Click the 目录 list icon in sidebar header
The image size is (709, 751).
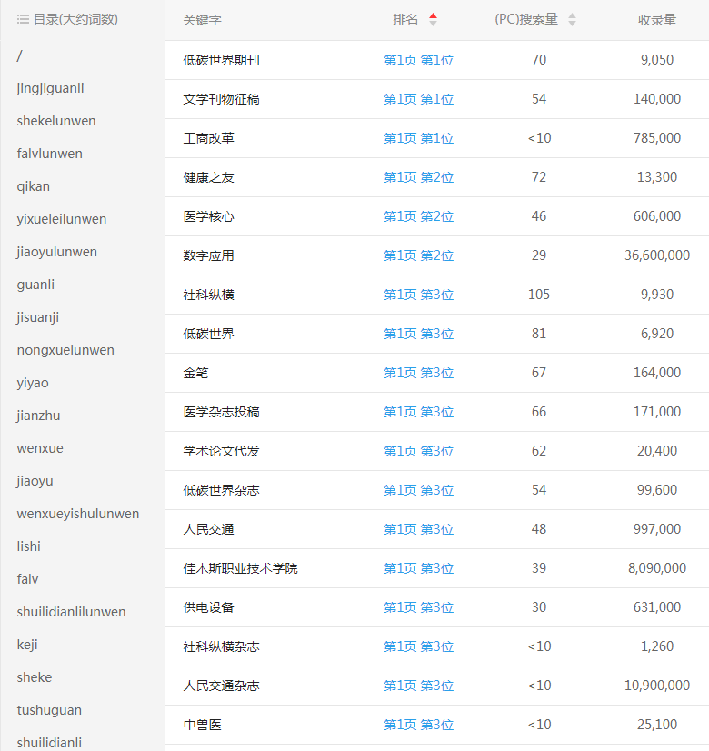click(23, 19)
